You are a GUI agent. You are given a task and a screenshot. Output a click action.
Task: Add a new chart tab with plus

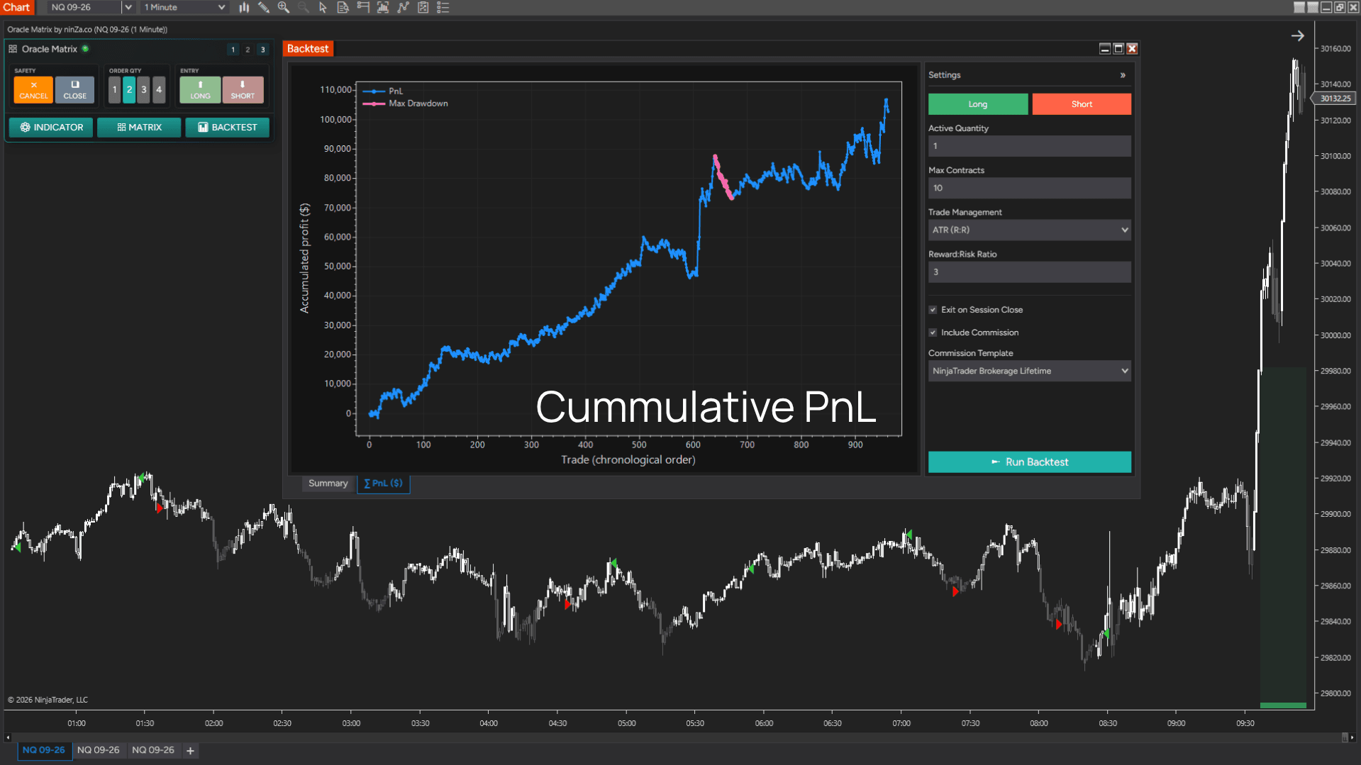click(x=190, y=751)
